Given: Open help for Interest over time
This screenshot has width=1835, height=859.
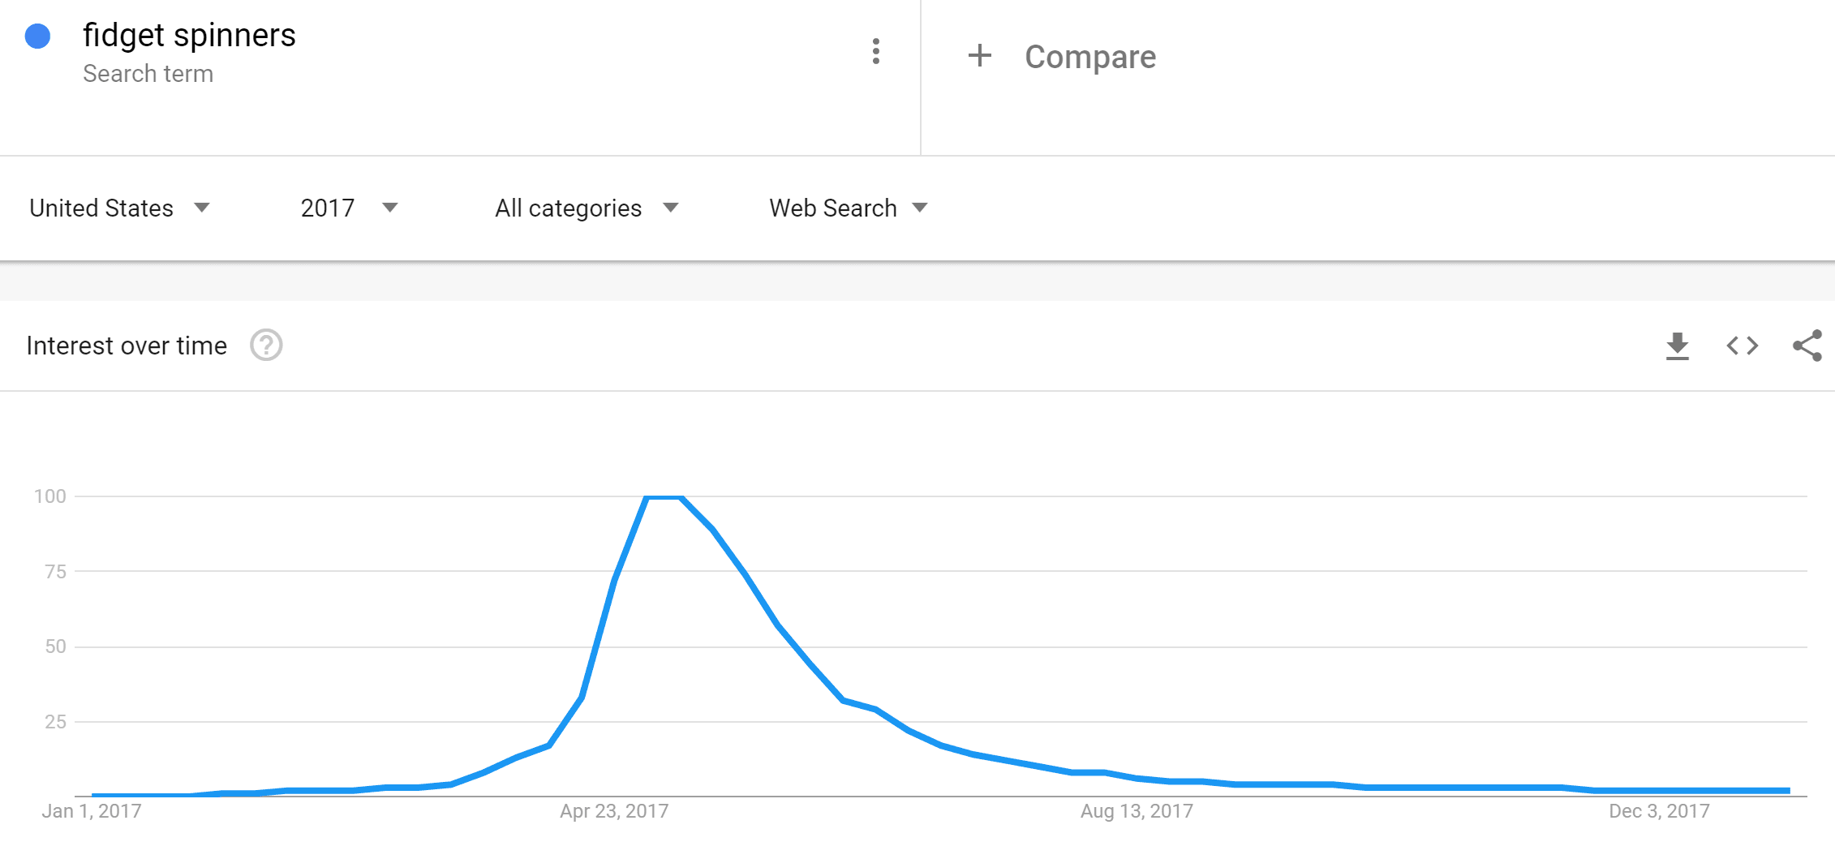Looking at the screenshot, I should 266,346.
